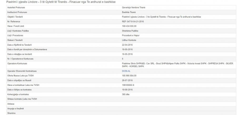Click the tender notification date 22-04-2016
This screenshot has height=115, width=237.
coord(124,45)
